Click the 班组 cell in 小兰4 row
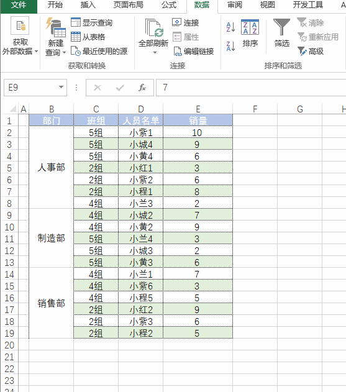 coord(96,239)
